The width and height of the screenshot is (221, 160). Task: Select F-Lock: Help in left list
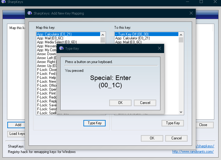coord(47,78)
